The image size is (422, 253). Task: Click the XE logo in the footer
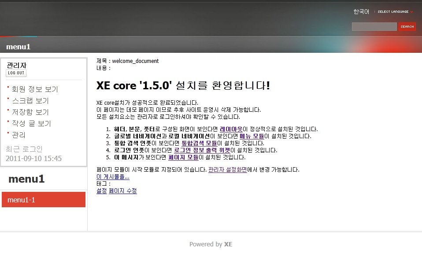(x=228, y=244)
